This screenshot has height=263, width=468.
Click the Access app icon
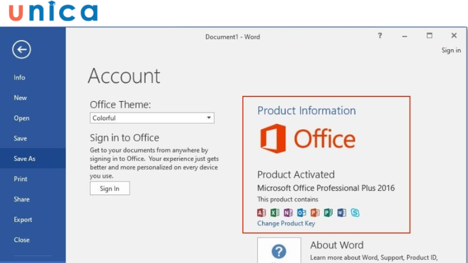click(x=261, y=213)
